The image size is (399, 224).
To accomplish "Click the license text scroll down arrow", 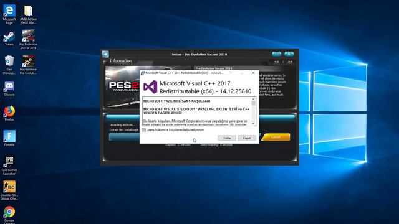I will (x=254, y=123).
